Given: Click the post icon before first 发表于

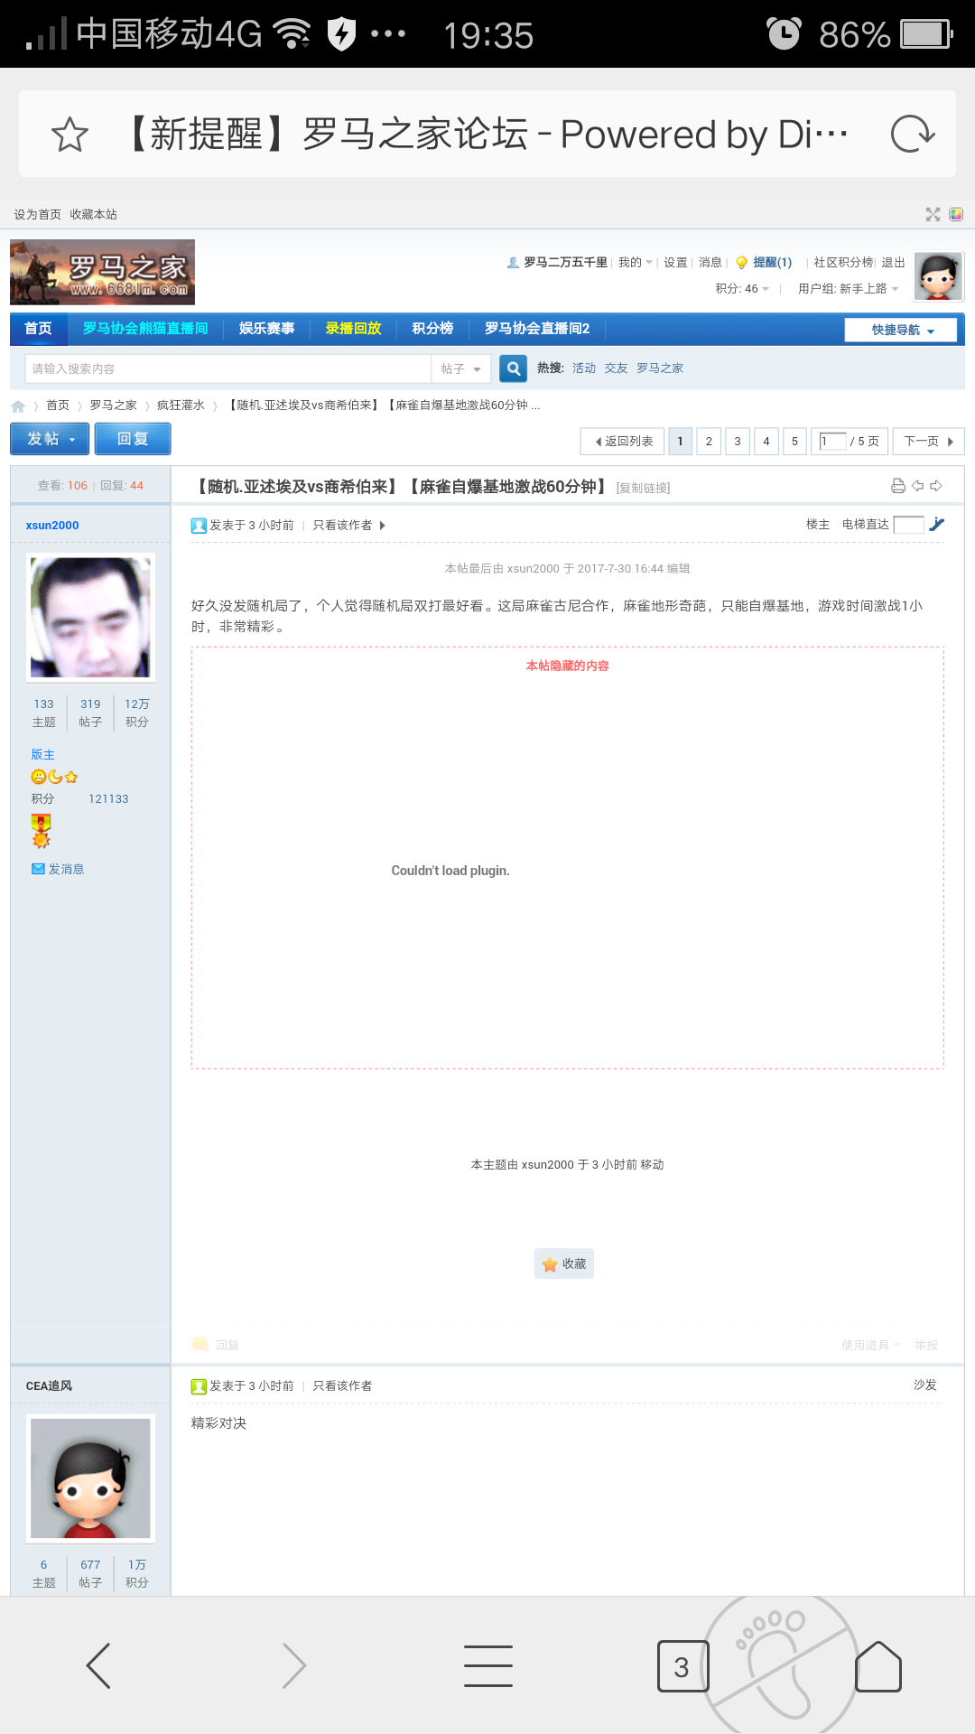Looking at the screenshot, I should coord(199,526).
